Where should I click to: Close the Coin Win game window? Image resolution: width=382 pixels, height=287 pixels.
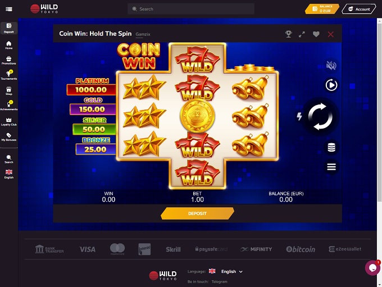[x=330, y=34]
